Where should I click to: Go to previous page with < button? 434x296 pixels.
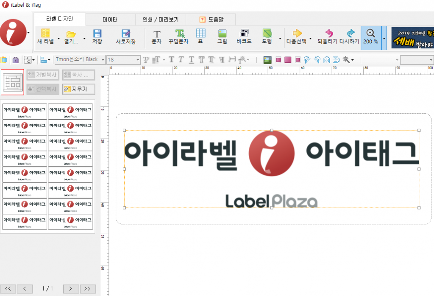(x=25, y=289)
